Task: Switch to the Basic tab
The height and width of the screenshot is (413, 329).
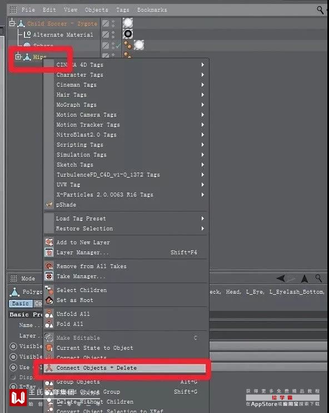Action: click(x=21, y=304)
